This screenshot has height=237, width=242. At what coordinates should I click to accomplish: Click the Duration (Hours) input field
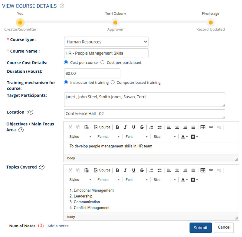point(92,74)
